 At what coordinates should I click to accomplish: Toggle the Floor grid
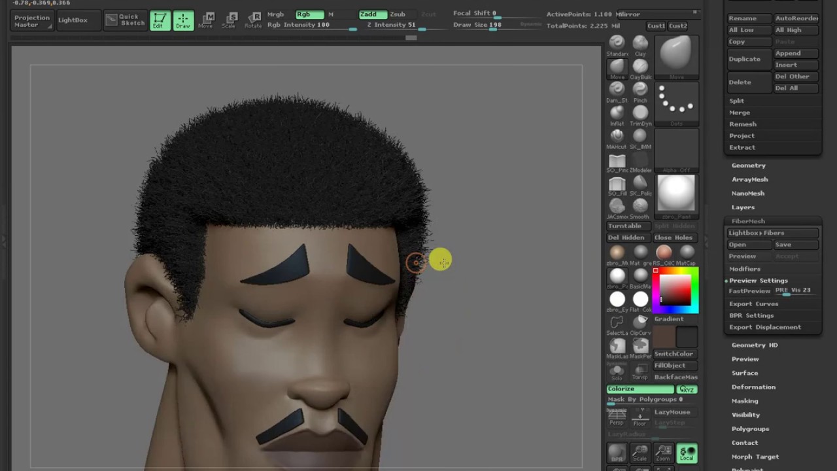click(640, 418)
